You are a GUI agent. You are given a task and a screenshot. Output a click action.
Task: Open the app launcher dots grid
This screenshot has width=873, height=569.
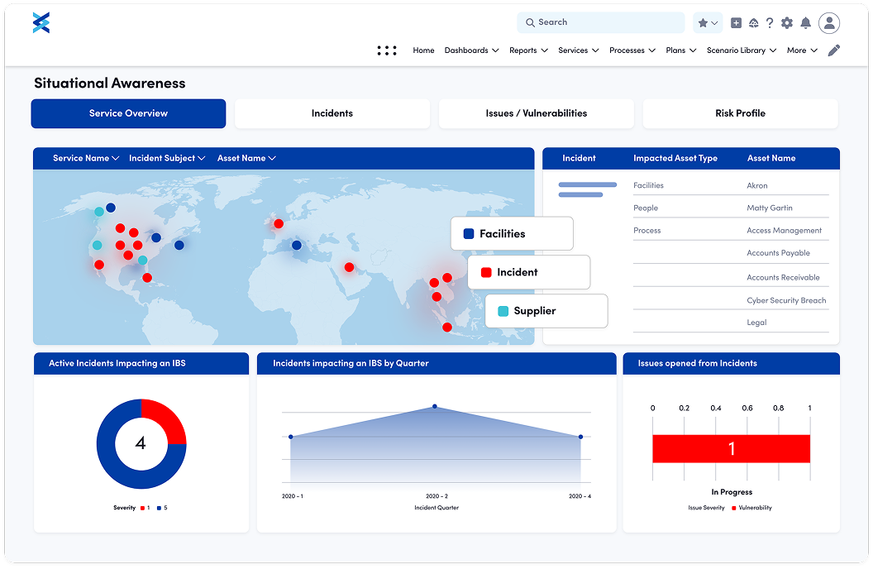coord(387,50)
